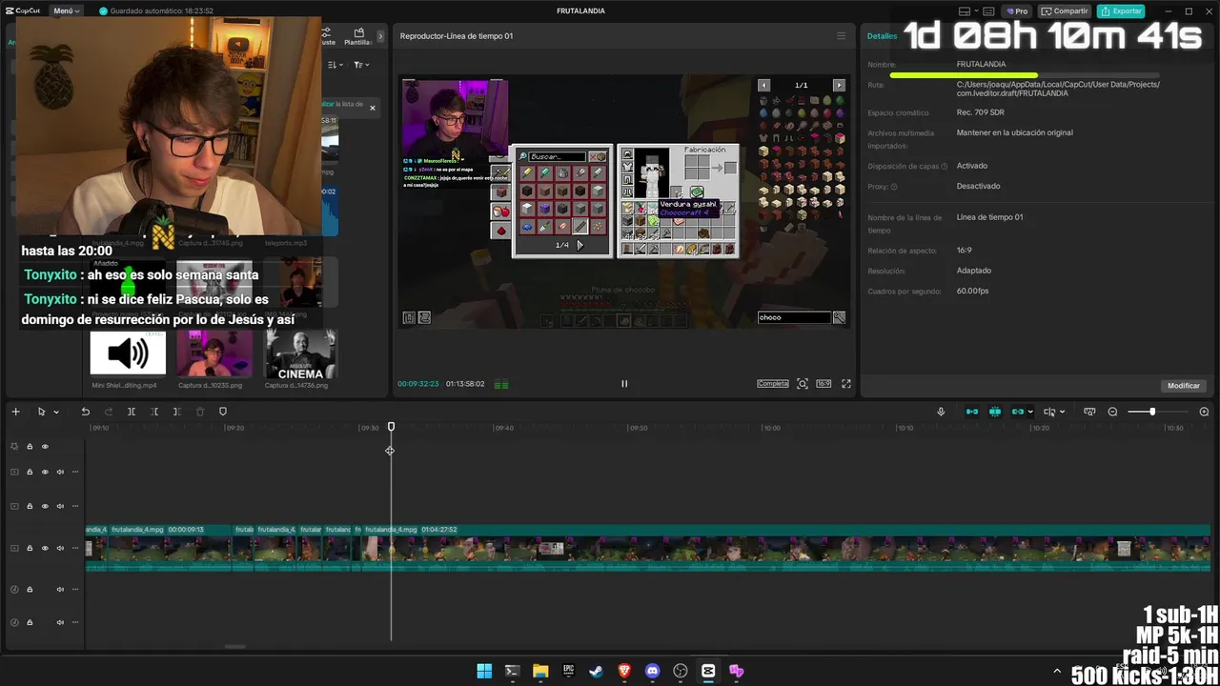Add a marker with shield icon
Screen dimensions: 1220x686
[x=223, y=412]
